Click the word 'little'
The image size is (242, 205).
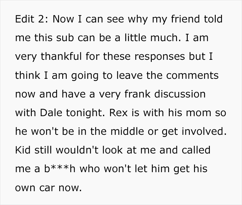(x=136, y=38)
